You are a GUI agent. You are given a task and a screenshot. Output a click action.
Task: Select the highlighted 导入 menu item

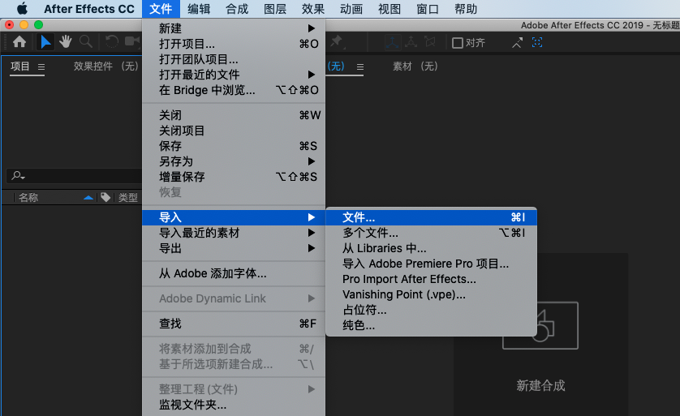234,217
